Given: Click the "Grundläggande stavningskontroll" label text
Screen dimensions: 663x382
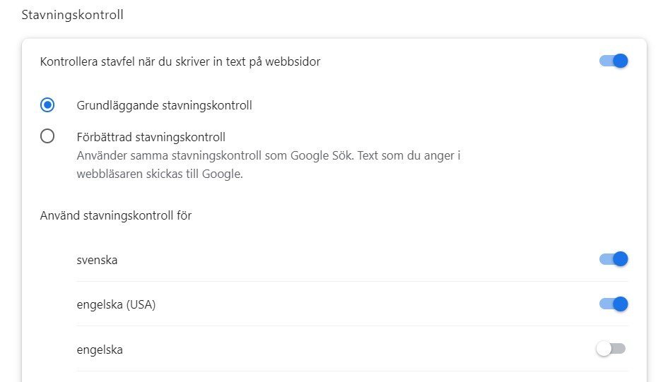Looking at the screenshot, I should click(164, 105).
